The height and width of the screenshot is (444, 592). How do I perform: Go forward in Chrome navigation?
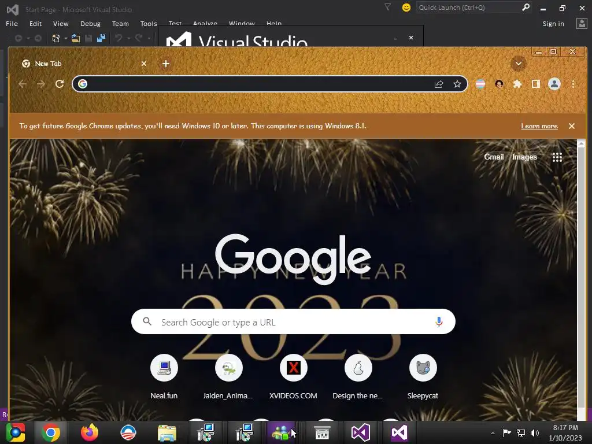(x=41, y=84)
